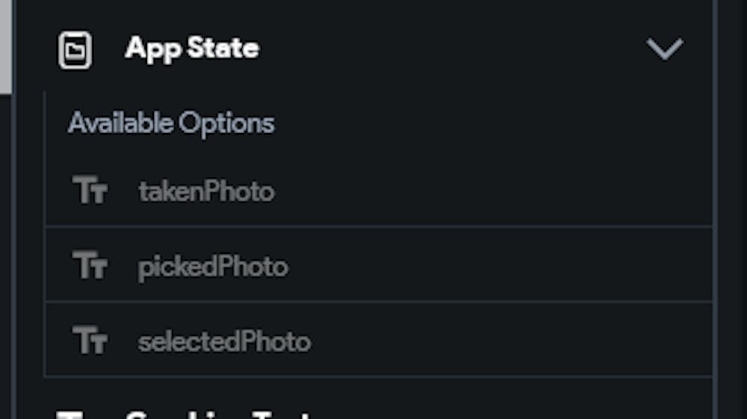Click the App State folder icon

75,50
